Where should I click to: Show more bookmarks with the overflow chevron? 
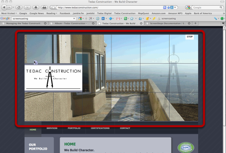tap(224, 13)
